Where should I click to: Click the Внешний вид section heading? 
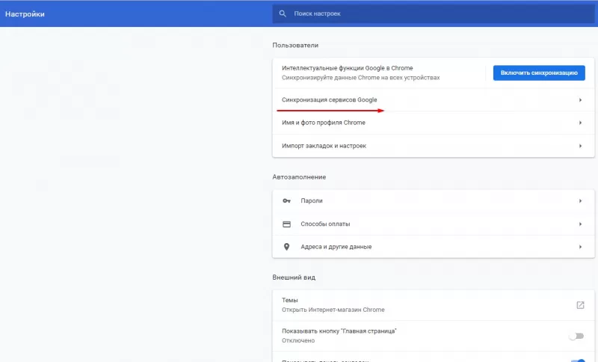point(294,277)
